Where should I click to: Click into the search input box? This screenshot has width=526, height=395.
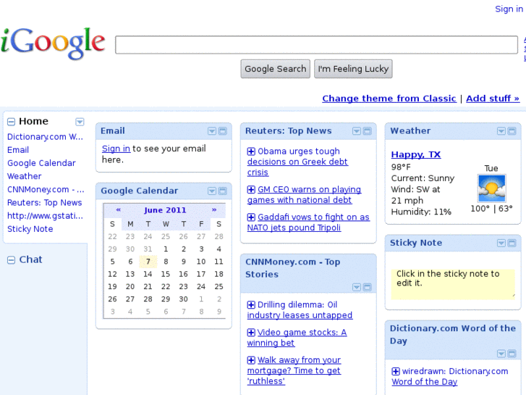tap(316, 45)
